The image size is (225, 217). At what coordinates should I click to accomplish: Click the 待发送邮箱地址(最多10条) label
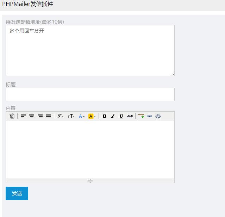35,22
